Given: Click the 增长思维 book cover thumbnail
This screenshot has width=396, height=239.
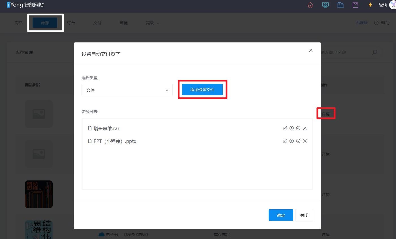Looking at the screenshot, I should [38, 194].
